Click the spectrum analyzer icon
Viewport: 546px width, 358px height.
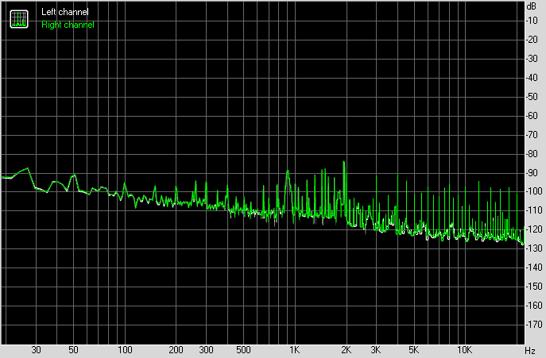pyautogui.click(x=19, y=19)
